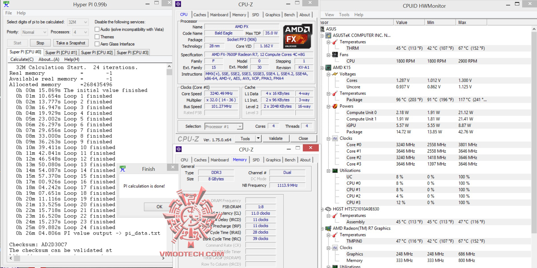Image resolution: width=537 pixels, height=268 pixels.
Task: Click the Fans icon in HWMonitor tree
Action: 335,55
